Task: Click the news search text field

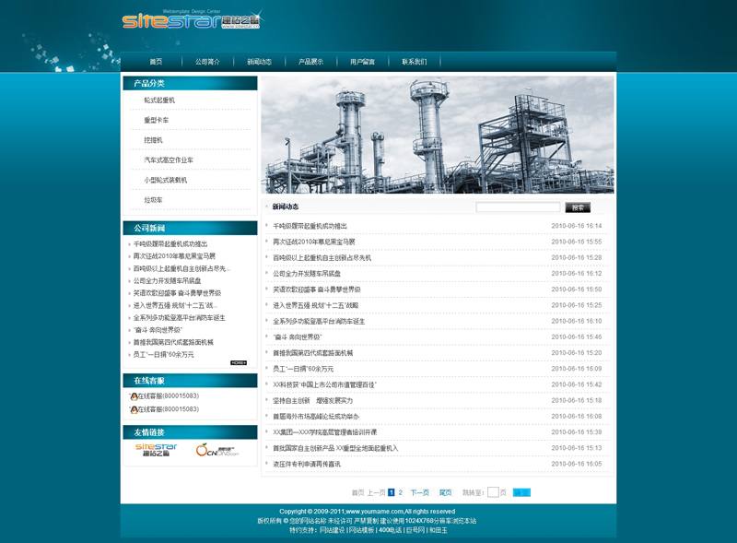Action: [517, 207]
